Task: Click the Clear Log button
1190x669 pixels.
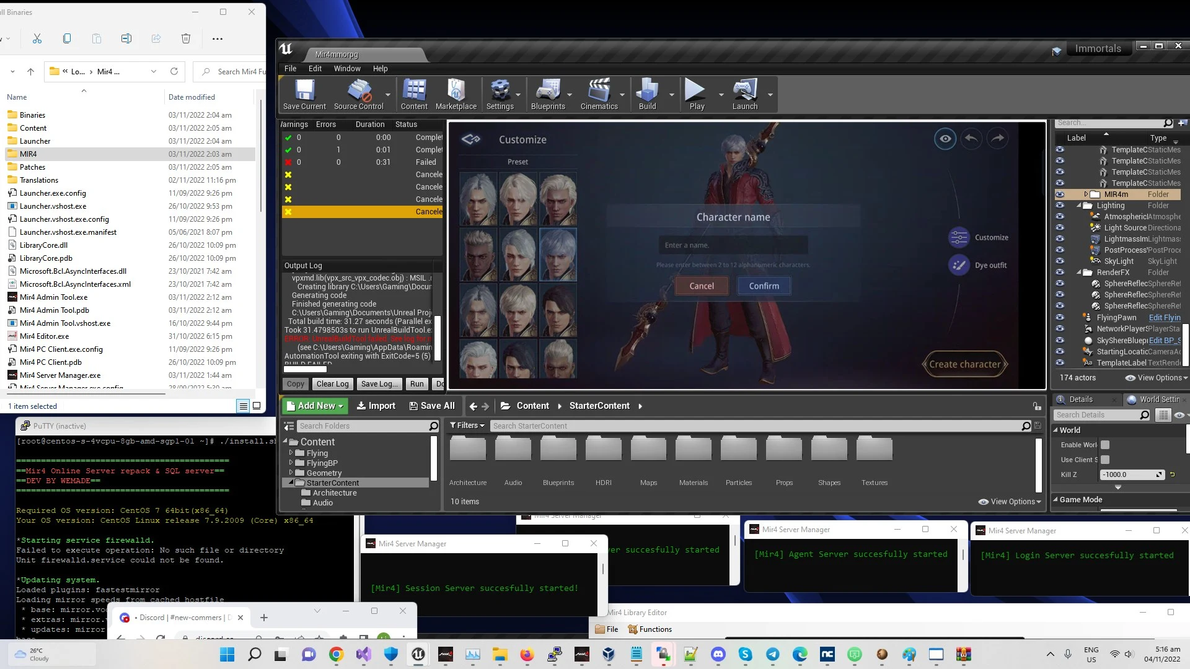Action: coord(333,384)
